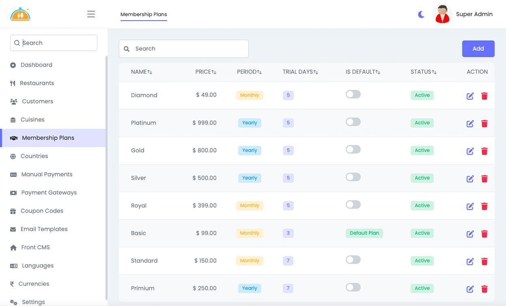Click the restaurant logo icon

pos(20,14)
